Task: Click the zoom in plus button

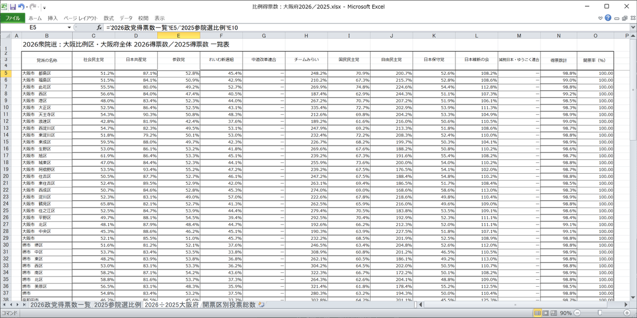Action: click(626, 313)
